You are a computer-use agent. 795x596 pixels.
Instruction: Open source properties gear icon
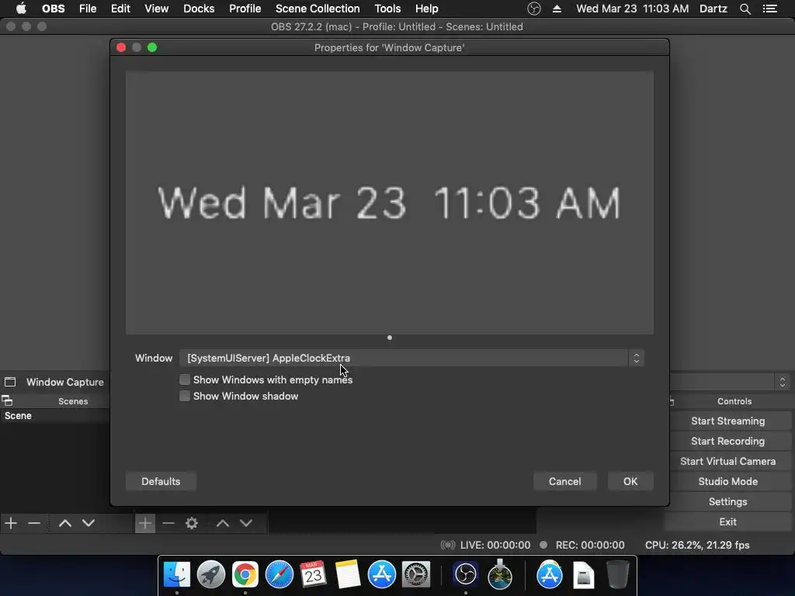[x=192, y=522]
